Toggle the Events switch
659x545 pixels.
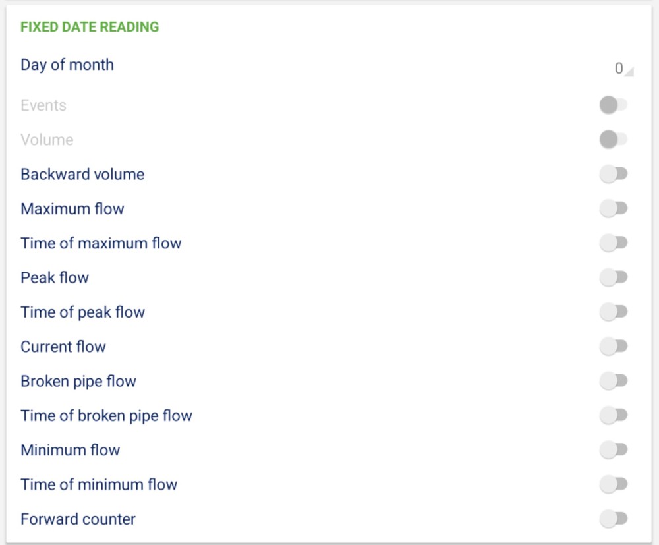pyautogui.click(x=614, y=105)
